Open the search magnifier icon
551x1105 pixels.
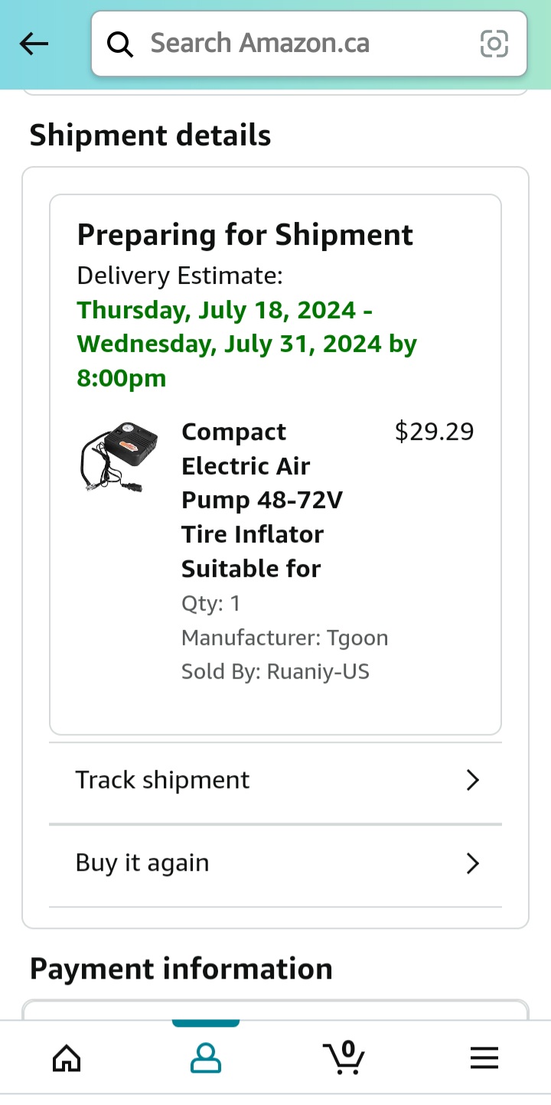120,44
